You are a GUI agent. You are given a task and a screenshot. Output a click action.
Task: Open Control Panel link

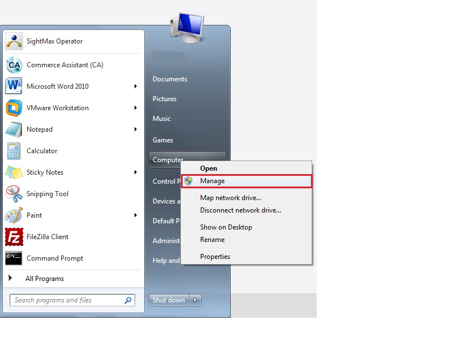(x=166, y=181)
